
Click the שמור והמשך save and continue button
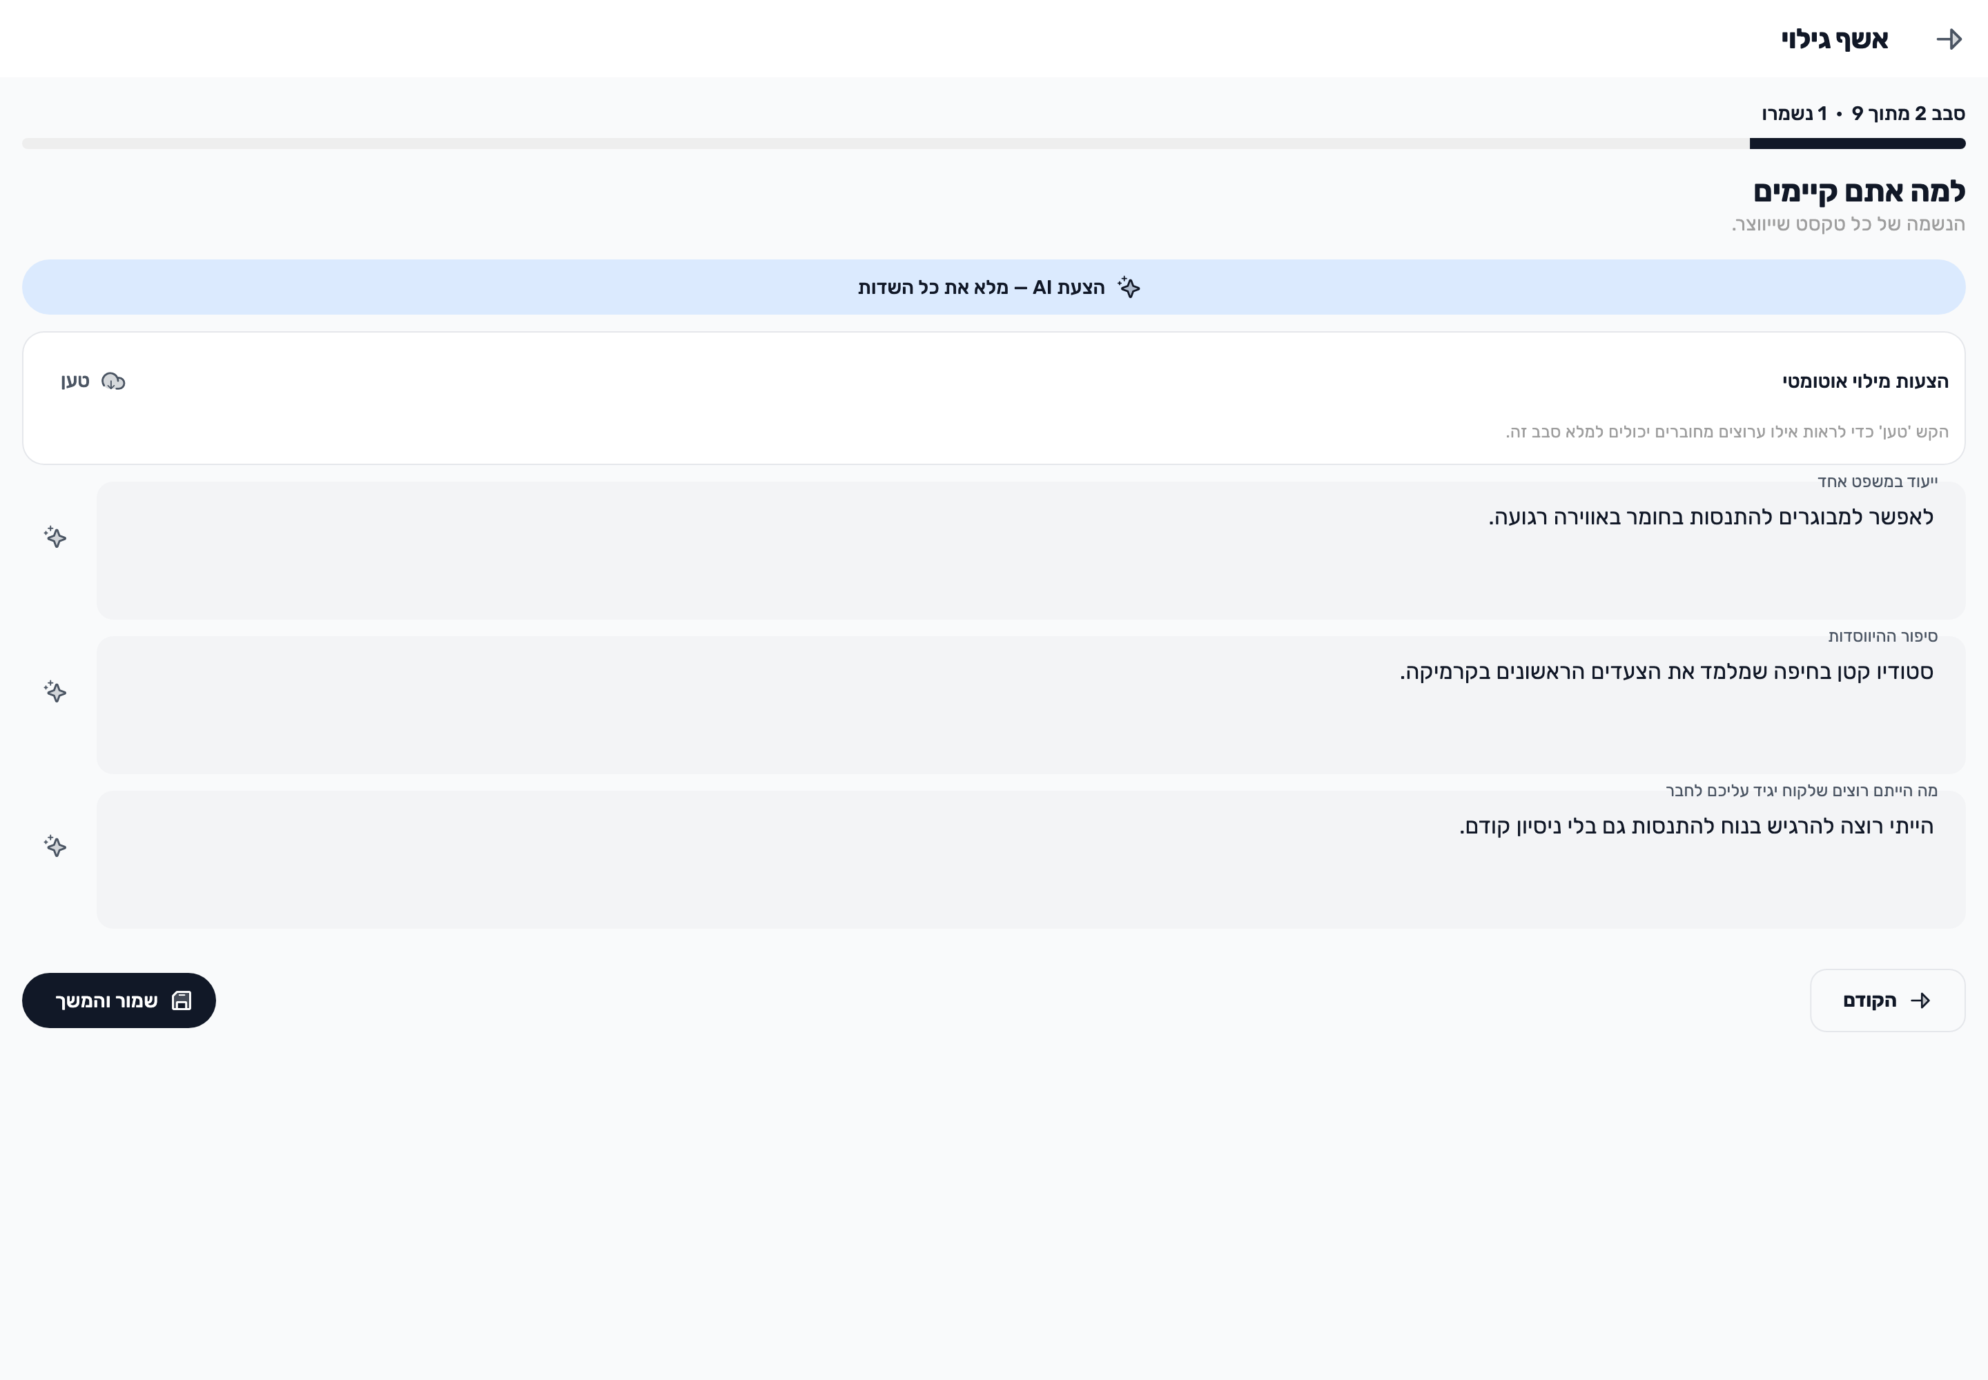tap(119, 1000)
